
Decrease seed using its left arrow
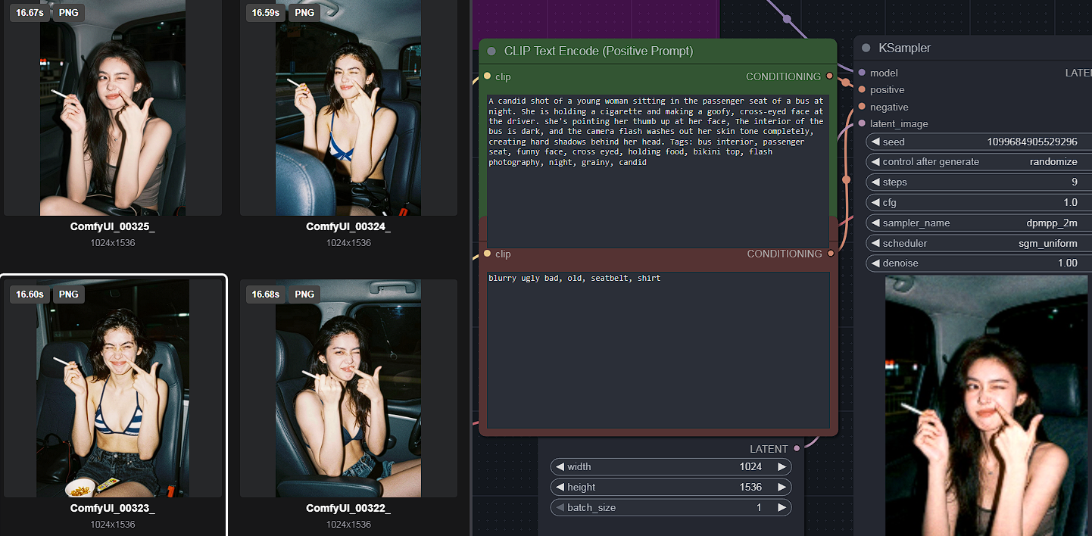pos(875,142)
